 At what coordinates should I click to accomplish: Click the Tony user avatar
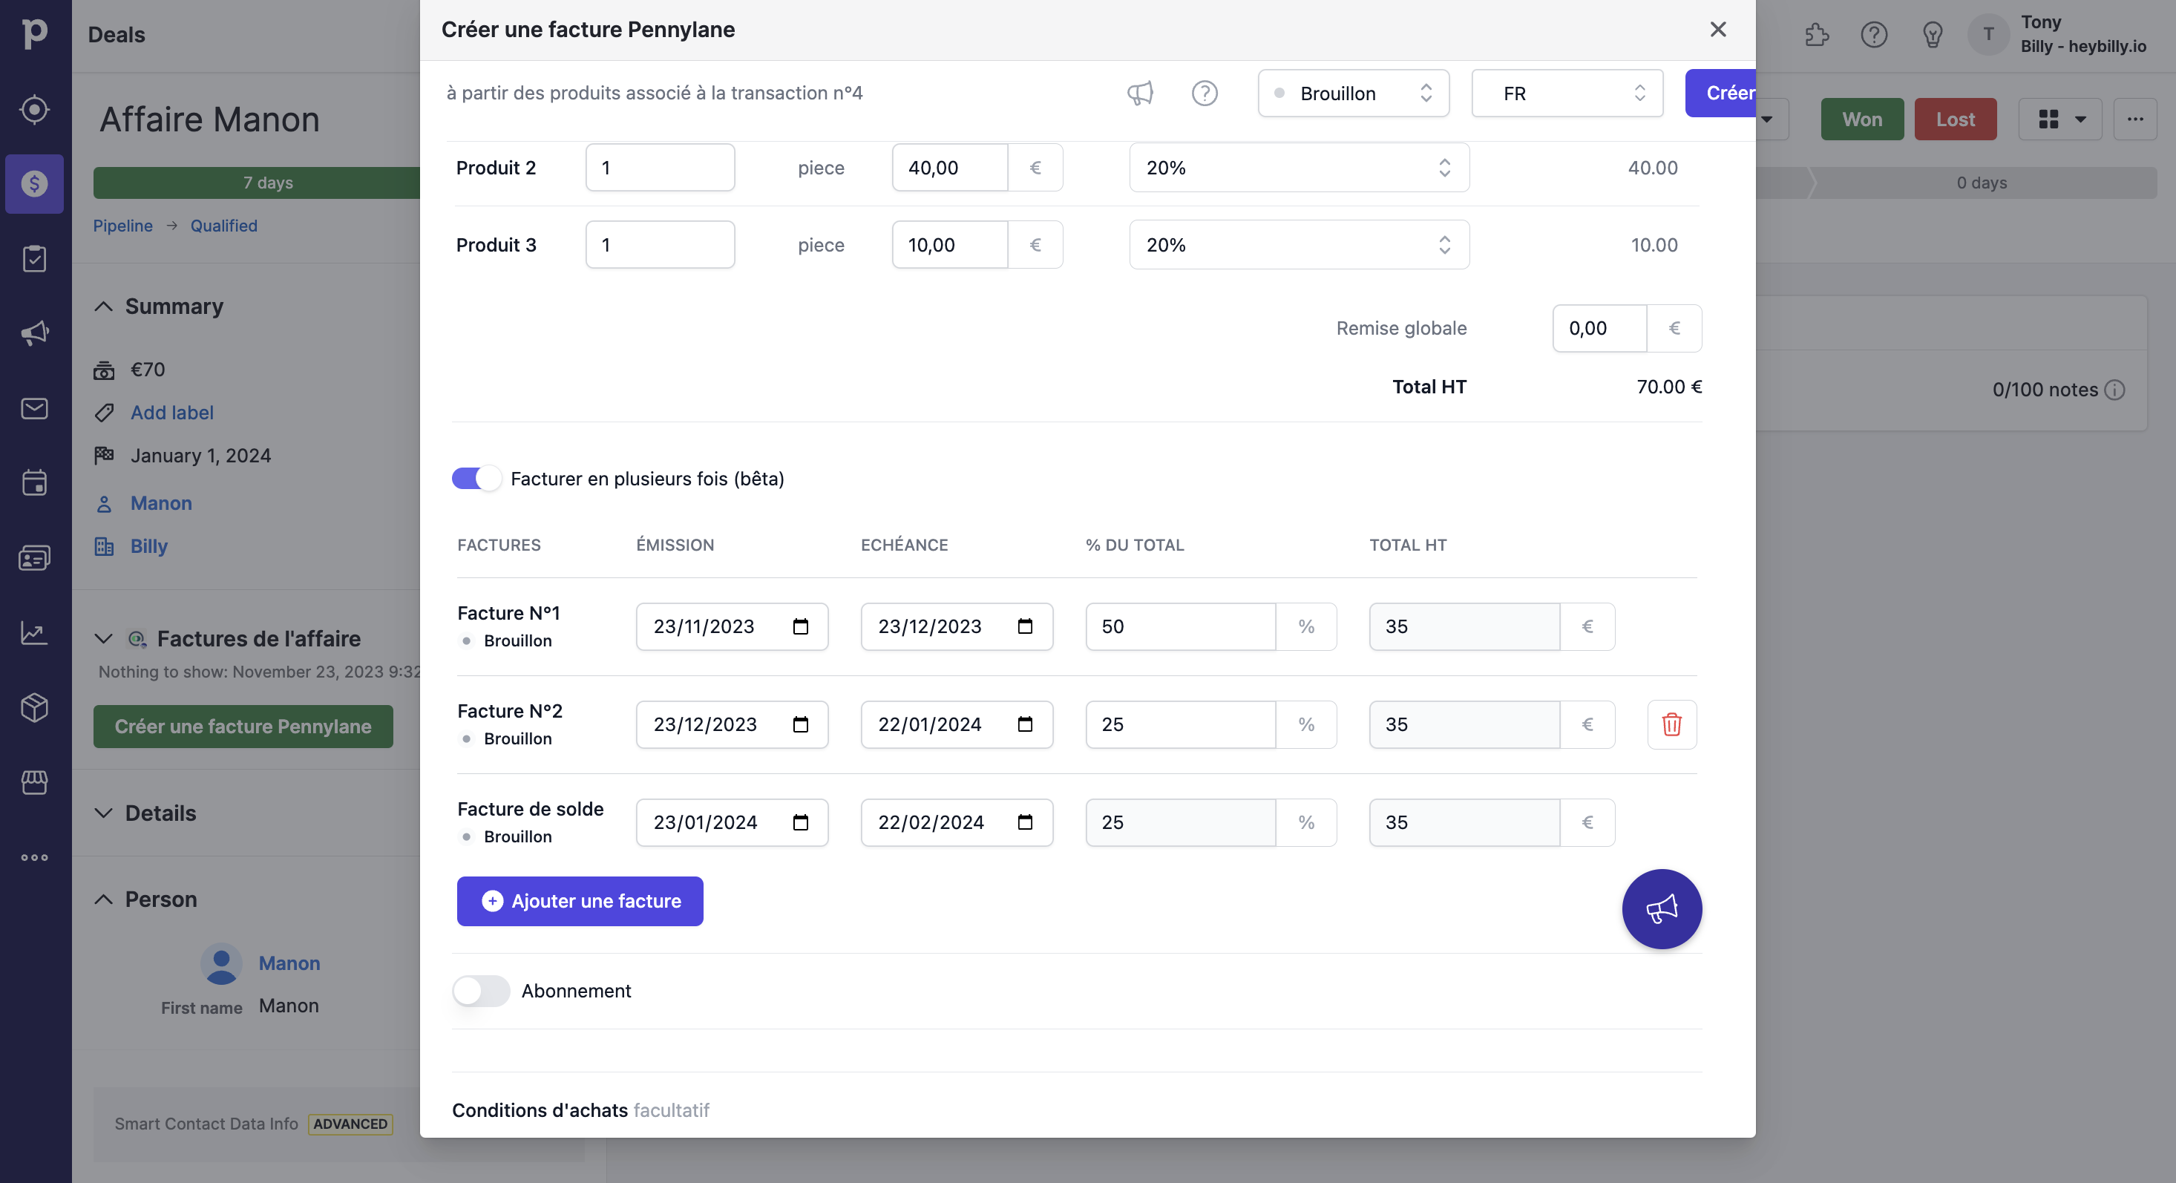coord(1988,35)
